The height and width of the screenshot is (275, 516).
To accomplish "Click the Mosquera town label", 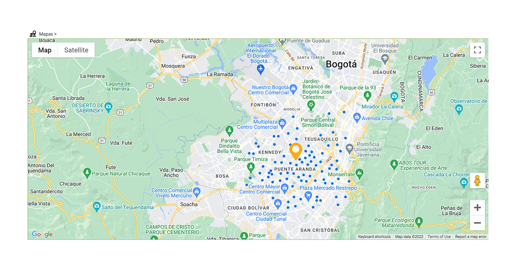I will coord(173,66).
